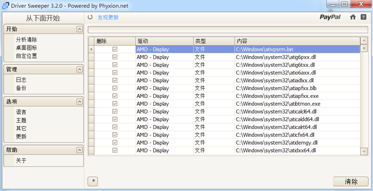373x191 pixels.
Task: Toggle the checkbox for atibtmon.exe row
Action: click(115, 104)
